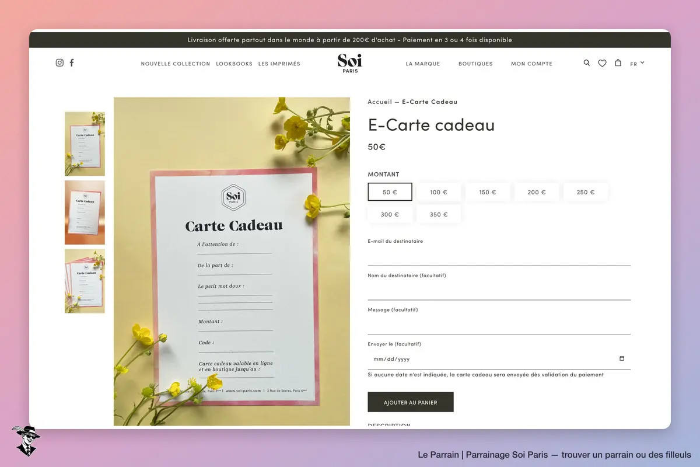Open Mon Compte menu item
700x467 pixels.
click(531, 64)
